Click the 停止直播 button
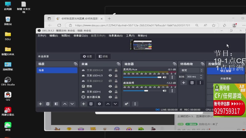The width and height of the screenshot is (246, 138). point(226,71)
